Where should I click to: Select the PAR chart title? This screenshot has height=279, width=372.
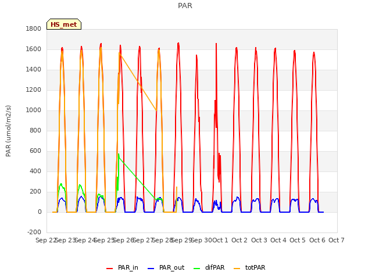[x=185, y=5]
